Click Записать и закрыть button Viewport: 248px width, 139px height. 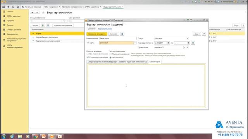97,34
